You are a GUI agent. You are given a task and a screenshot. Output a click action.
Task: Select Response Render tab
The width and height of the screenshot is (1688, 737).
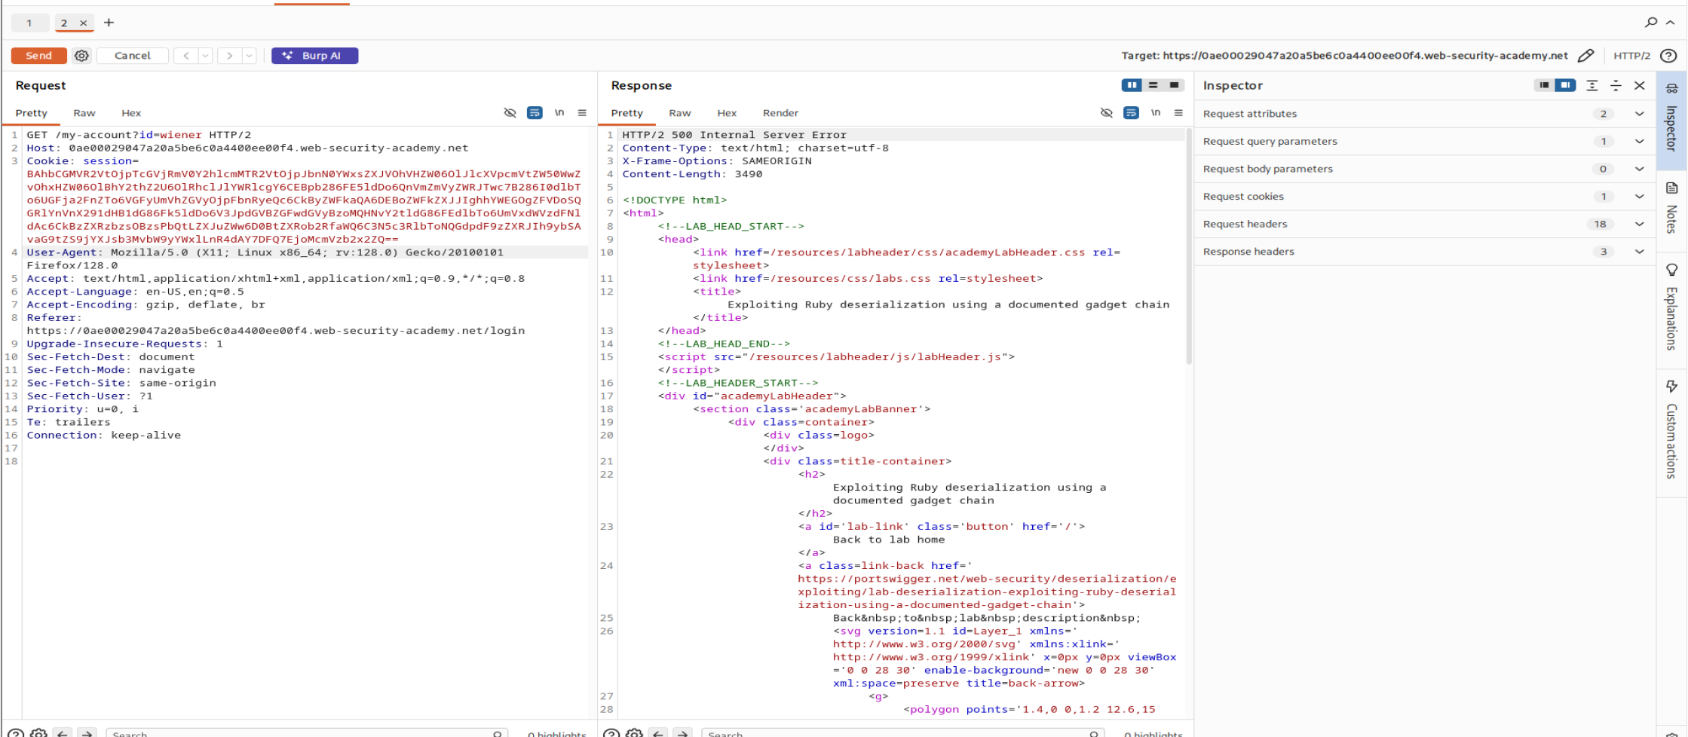780,113
